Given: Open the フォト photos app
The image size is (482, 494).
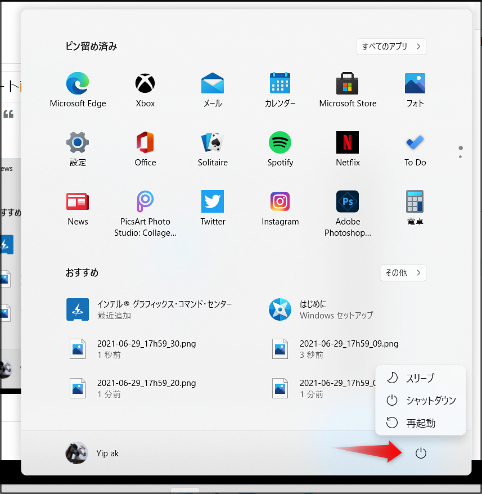Looking at the screenshot, I should point(415,90).
